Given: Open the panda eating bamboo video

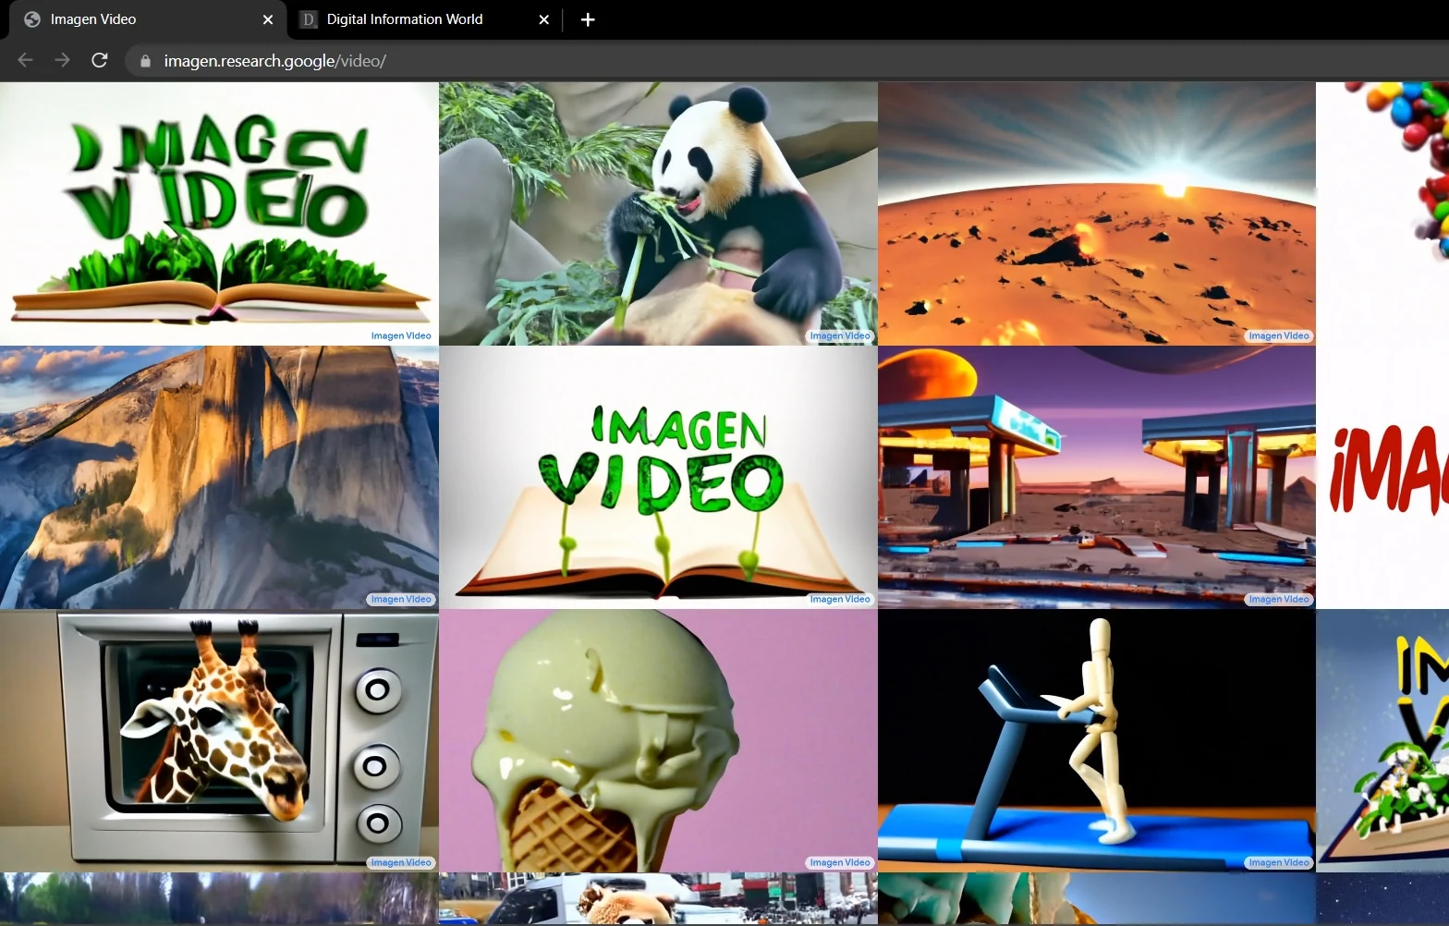Looking at the screenshot, I should point(658,213).
